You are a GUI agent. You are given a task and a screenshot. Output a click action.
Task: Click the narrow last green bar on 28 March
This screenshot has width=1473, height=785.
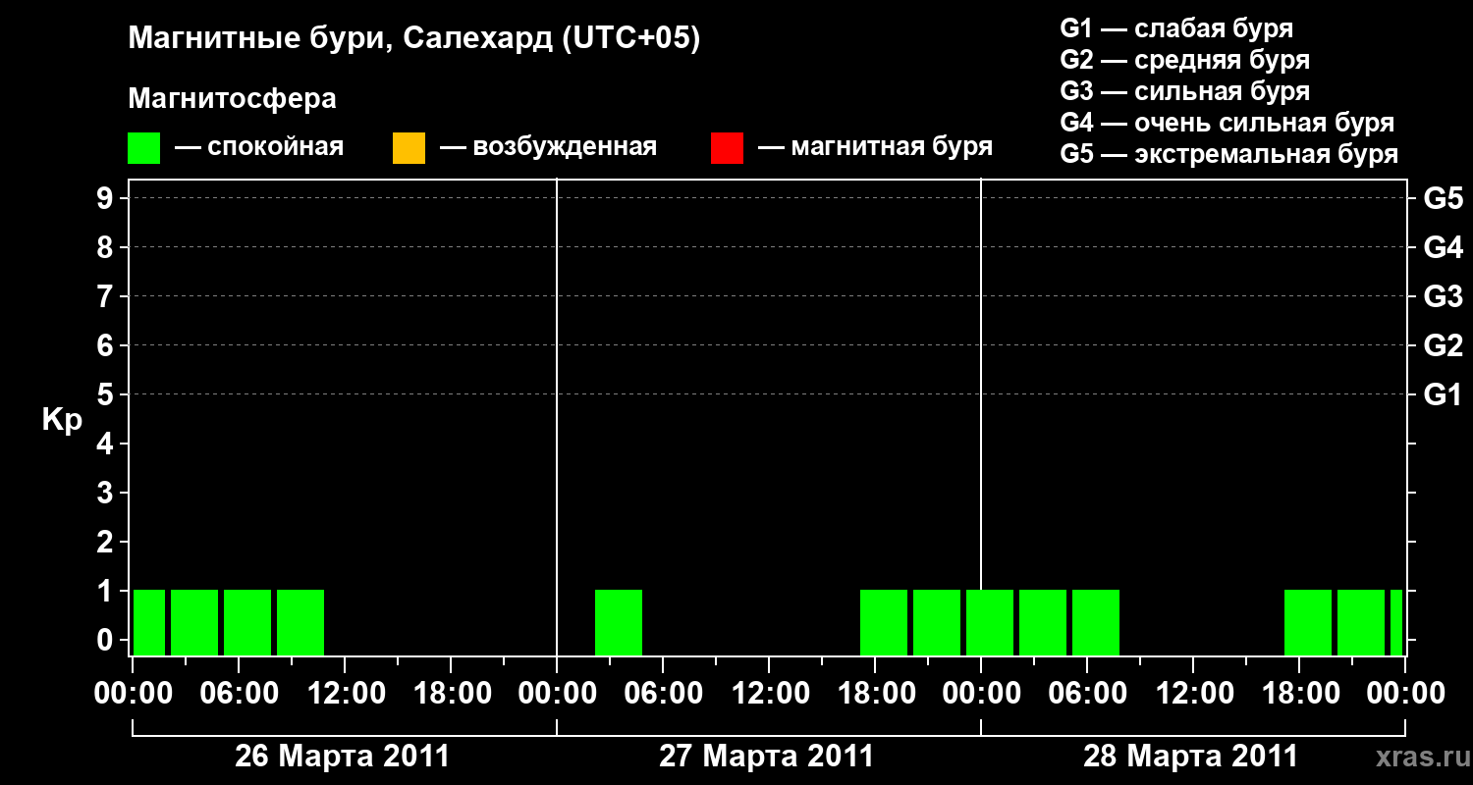(x=1396, y=622)
